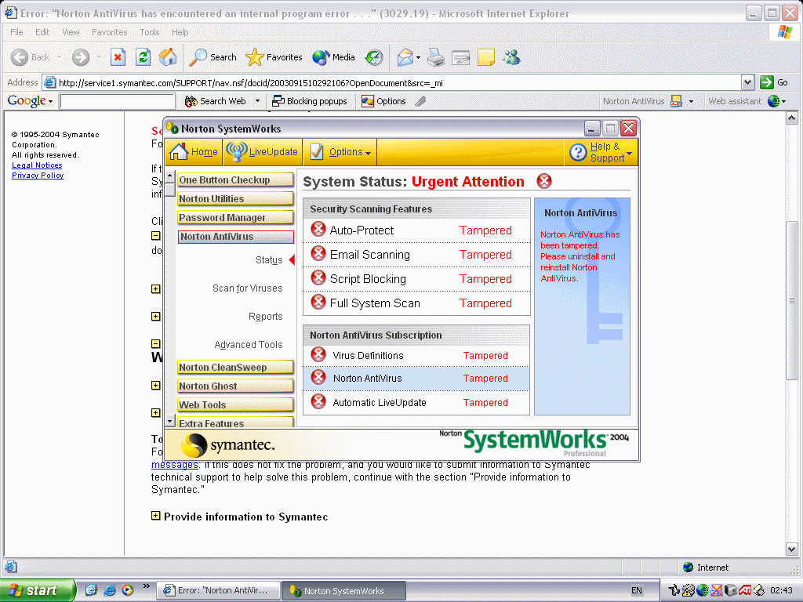Open the Norton AntiVirus toolbar dropdown arrow
803x602 pixels.
691,101
